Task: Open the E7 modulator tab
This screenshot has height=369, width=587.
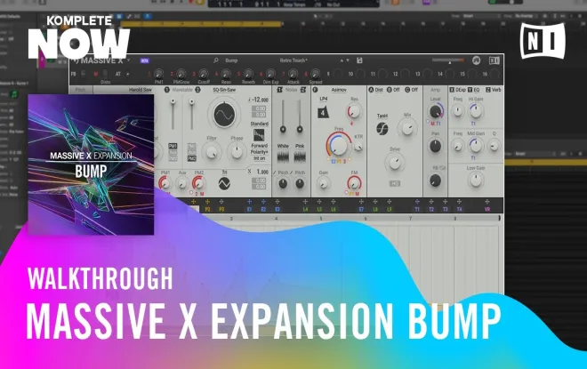Action: pos(361,209)
